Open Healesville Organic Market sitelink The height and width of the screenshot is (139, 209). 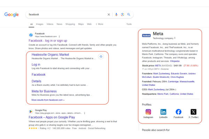point(50,55)
